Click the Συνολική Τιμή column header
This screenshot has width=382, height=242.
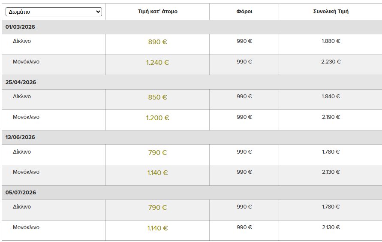coord(331,12)
